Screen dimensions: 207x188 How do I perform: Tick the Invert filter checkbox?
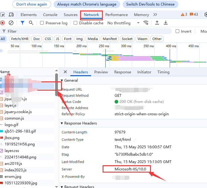177,31
